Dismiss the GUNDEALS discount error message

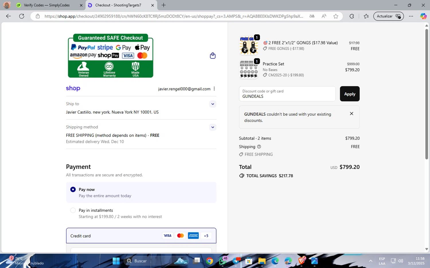pos(351,114)
